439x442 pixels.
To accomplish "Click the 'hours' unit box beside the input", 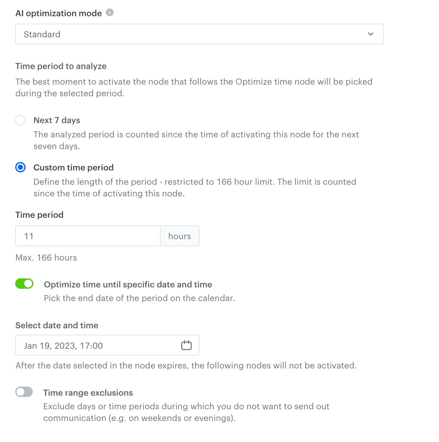I will pyautogui.click(x=180, y=236).
